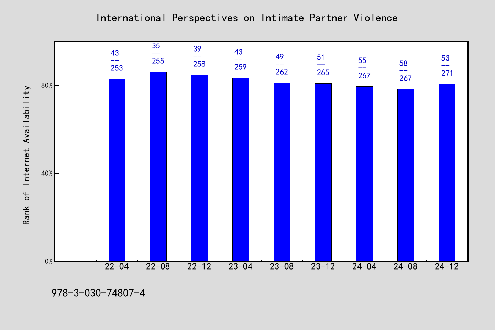495x330 pixels.
Task: Select the bar for 24-12
Action: click(x=447, y=173)
